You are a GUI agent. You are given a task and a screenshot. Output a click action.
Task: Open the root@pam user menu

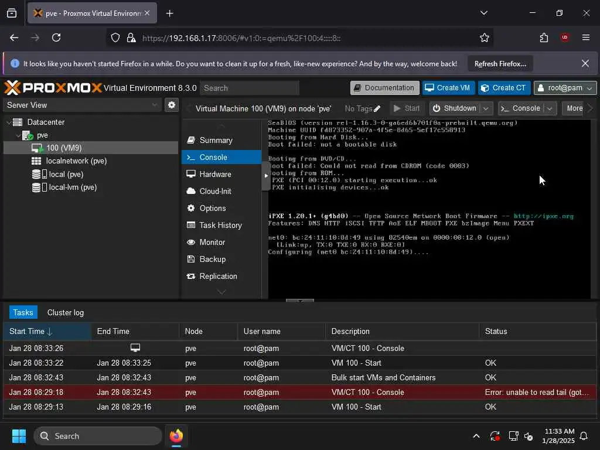coord(565,88)
